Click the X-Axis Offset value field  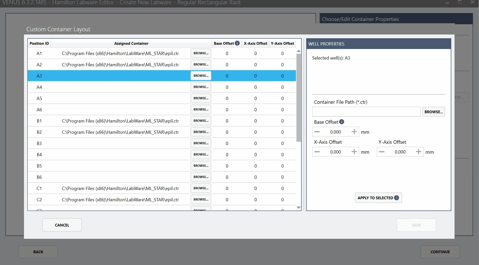coord(335,152)
